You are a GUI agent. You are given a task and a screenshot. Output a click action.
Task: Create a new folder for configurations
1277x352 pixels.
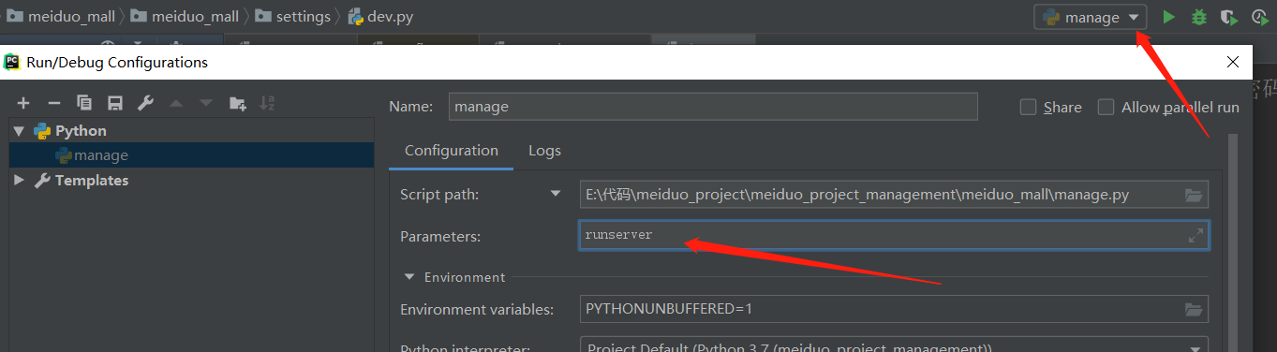(x=237, y=103)
